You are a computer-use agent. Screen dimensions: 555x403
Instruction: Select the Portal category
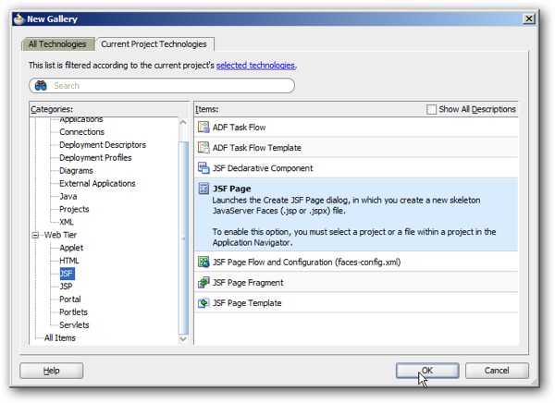point(70,299)
